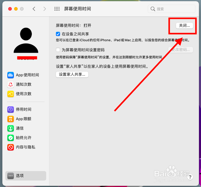Click the 选项 ellipsis icon
The image size is (201, 187).
pyautogui.click(x=11, y=176)
